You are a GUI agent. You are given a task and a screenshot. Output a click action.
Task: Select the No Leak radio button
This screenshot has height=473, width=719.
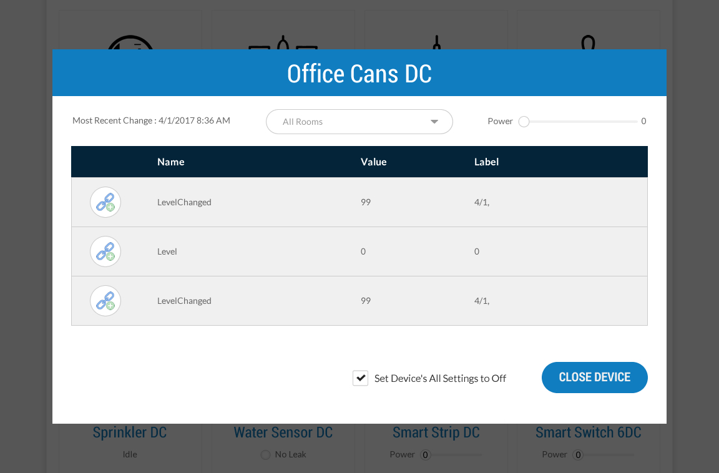pyautogui.click(x=265, y=455)
